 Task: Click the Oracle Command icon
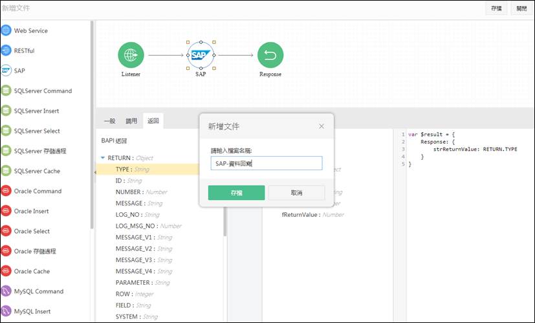pyautogui.click(x=6, y=191)
